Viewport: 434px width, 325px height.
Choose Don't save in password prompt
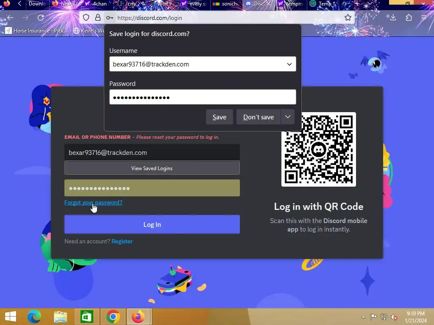[x=259, y=117]
